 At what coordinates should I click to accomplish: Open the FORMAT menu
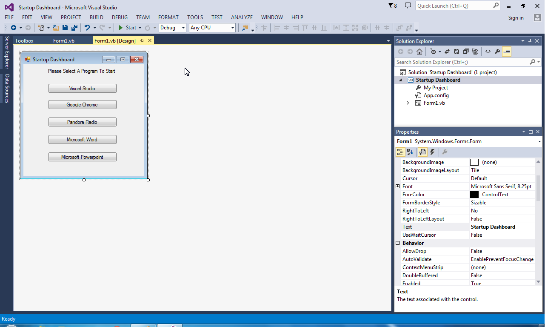[x=168, y=17]
